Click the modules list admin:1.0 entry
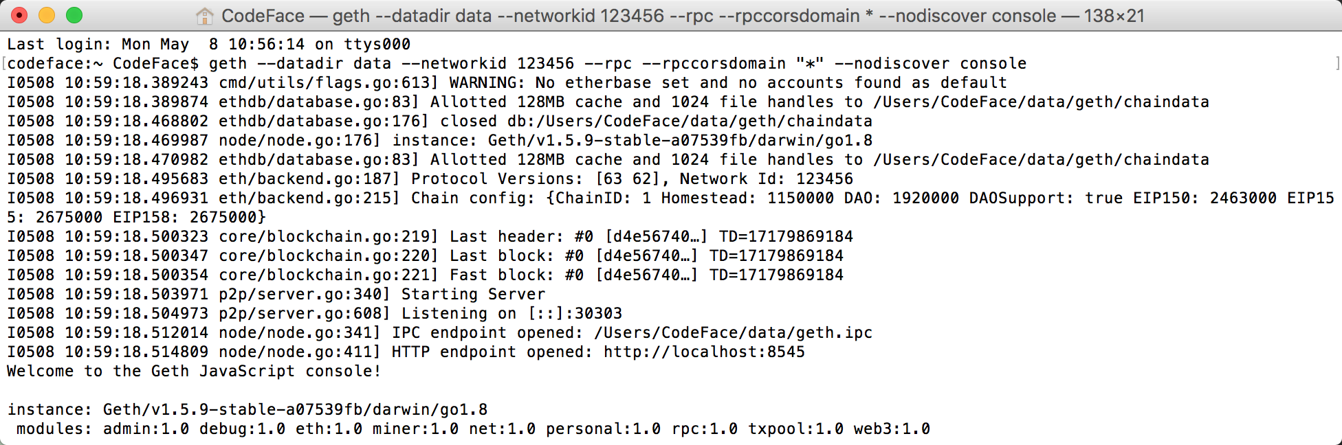The height and width of the screenshot is (445, 1342). tap(146, 429)
